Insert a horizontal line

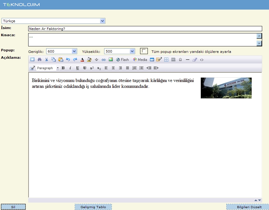[x=187, y=60]
